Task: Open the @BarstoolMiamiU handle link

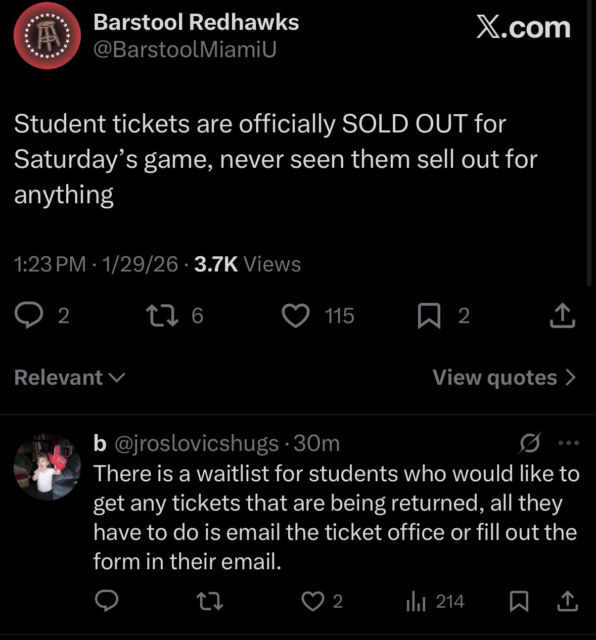Action: pos(185,50)
